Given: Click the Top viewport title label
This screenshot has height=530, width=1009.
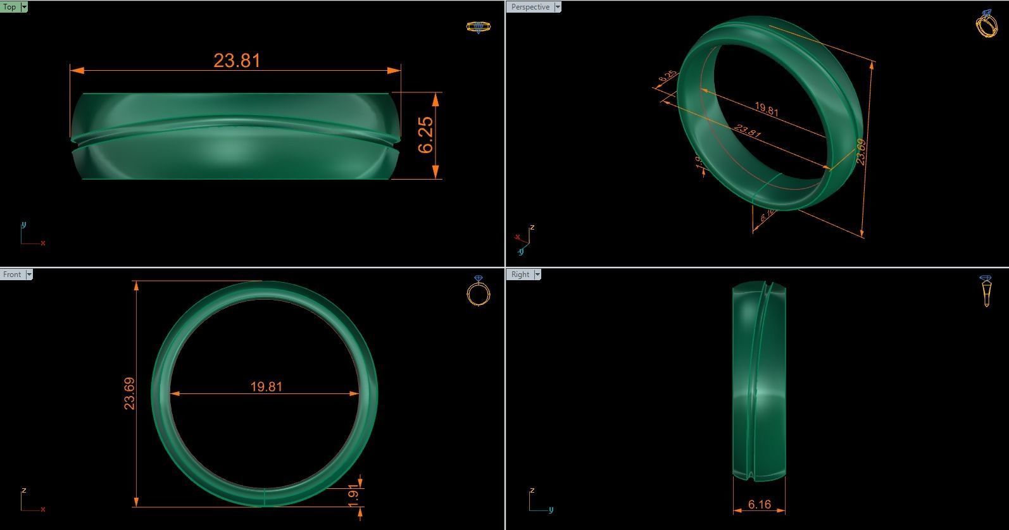Looking at the screenshot, I should [x=10, y=7].
